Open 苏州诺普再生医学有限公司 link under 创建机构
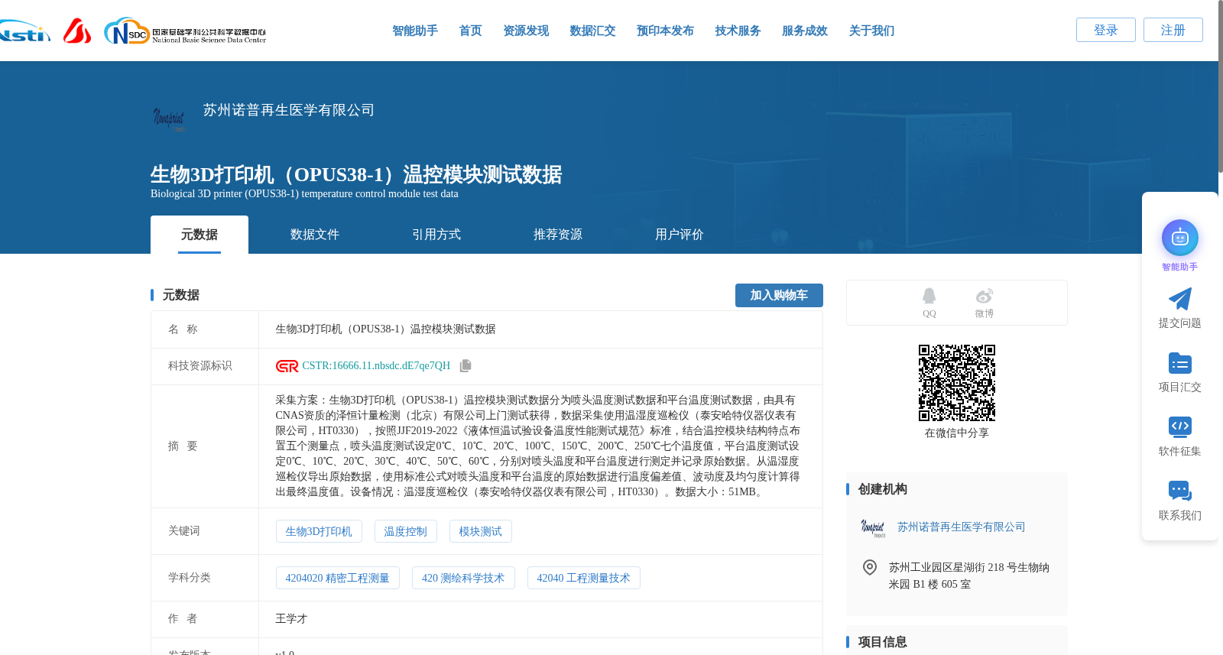 961,527
